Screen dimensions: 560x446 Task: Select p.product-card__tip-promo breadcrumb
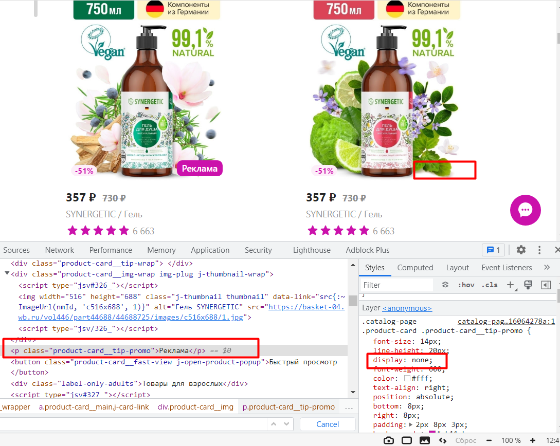coord(288,407)
